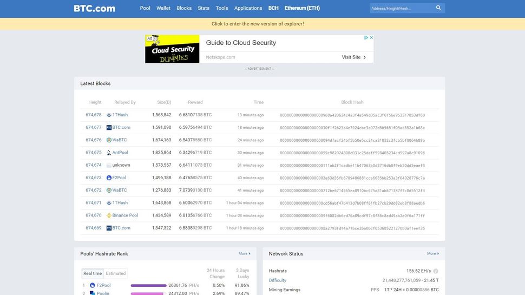Click the BTC.com icon in row 674,669
The height and width of the screenshot is (295, 525).
pos(109,228)
